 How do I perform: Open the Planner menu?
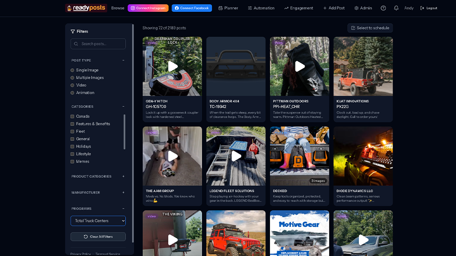(228, 8)
